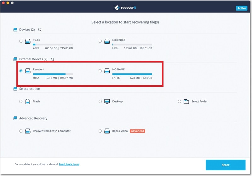The height and width of the screenshot is (176, 252).
Task: Click the Start button
Action: coord(226,165)
